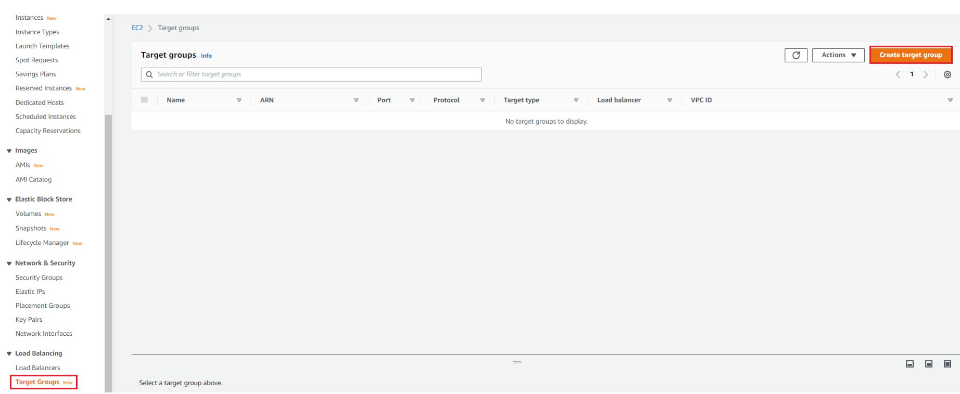Click the sidebar vertical scrollbar
960x394 pixels.
pyautogui.click(x=108, y=253)
